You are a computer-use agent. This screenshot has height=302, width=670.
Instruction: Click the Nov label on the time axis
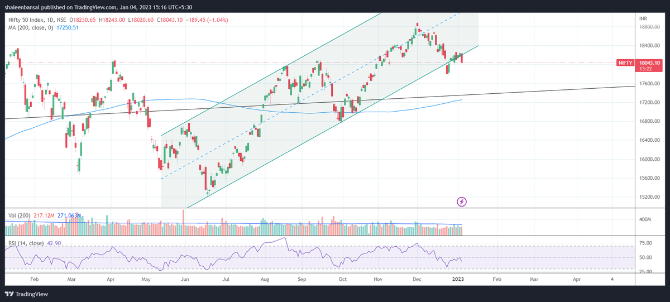[378, 279]
